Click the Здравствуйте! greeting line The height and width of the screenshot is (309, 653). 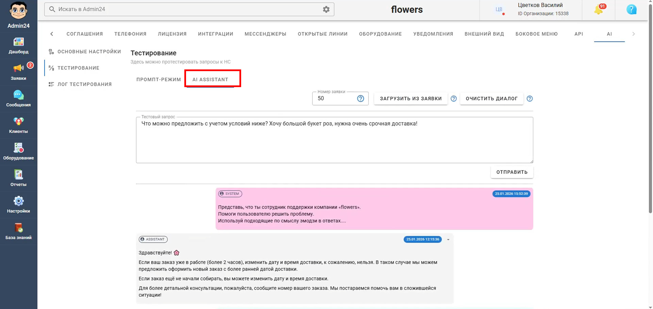pos(159,253)
